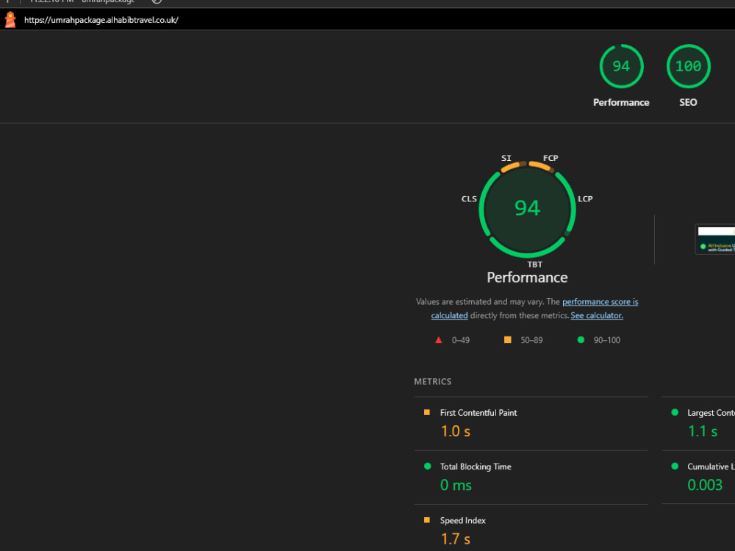Click the 1.0 s First Contentful Paint value
This screenshot has height=551, width=735.
455,431
